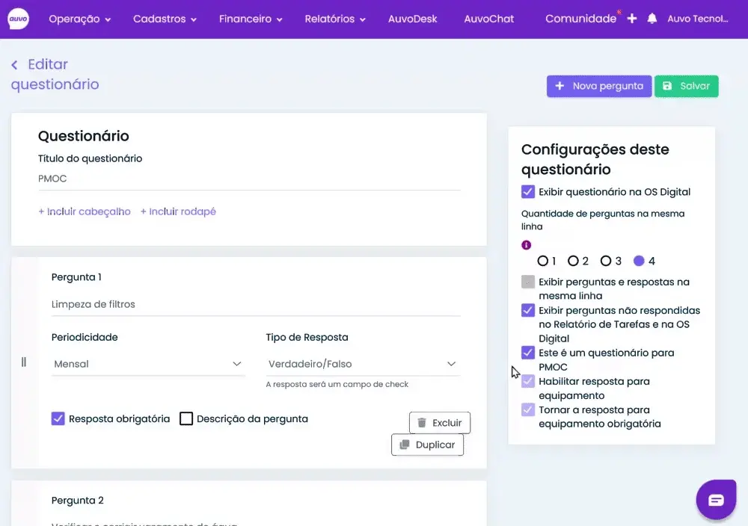
Task: Open the Auvo Tecnol... account menu
Action: pos(697,19)
